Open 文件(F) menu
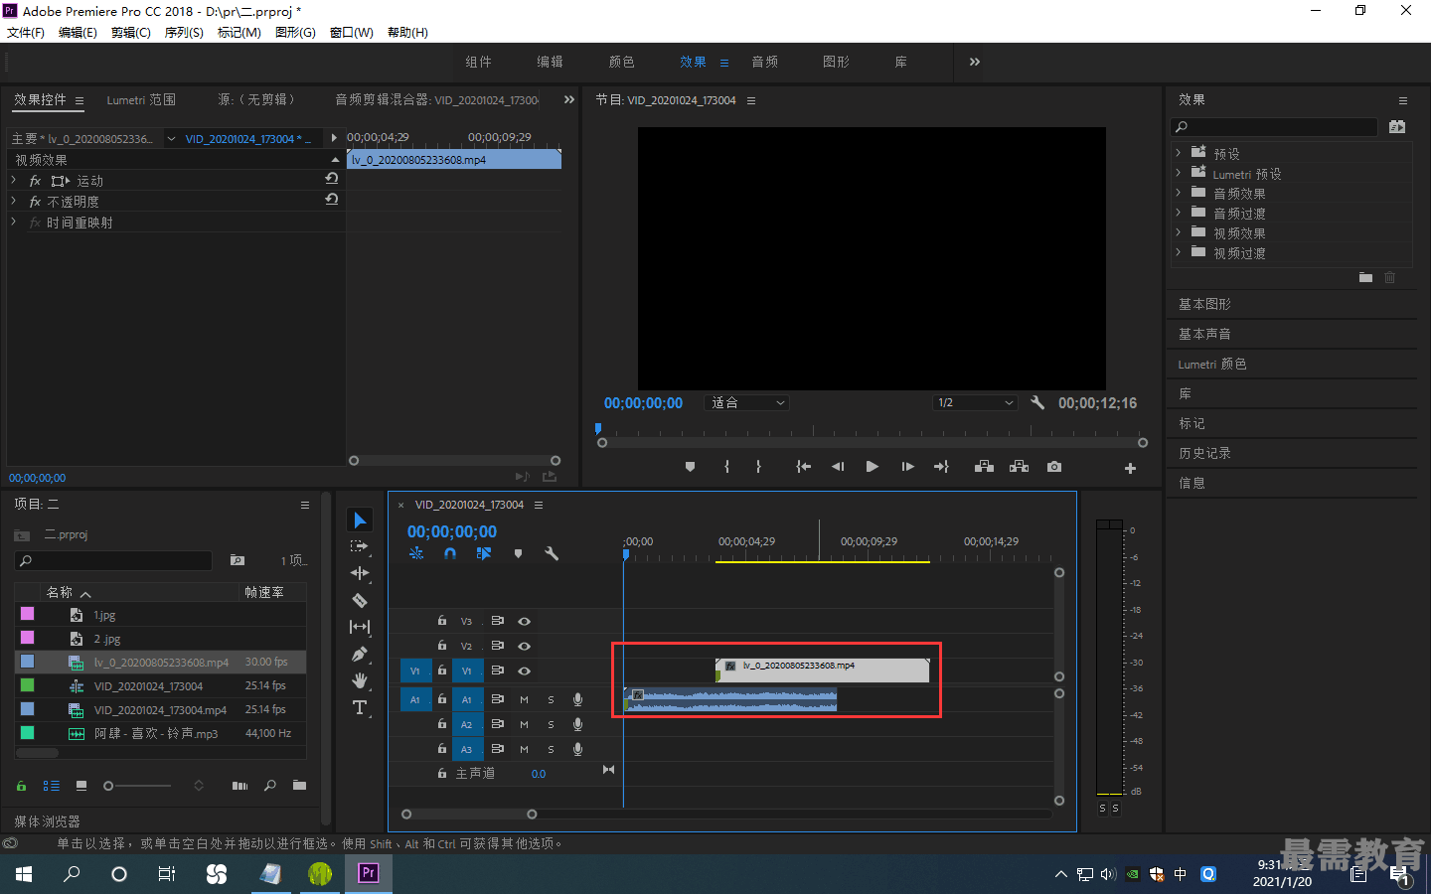Image resolution: width=1431 pixels, height=894 pixels. click(x=26, y=32)
